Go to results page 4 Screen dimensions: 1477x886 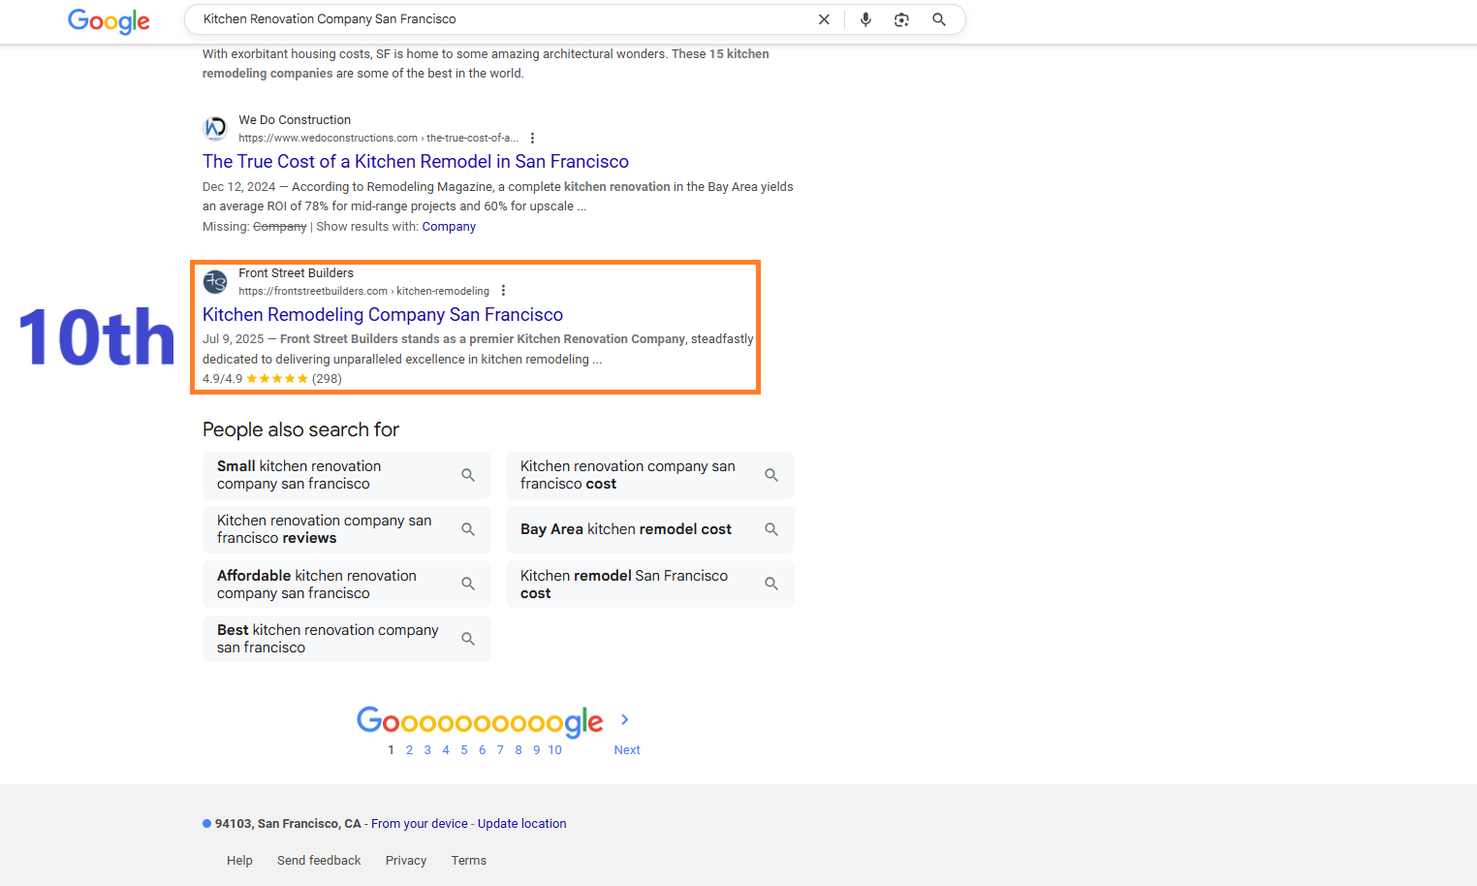click(x=446, y=750)
